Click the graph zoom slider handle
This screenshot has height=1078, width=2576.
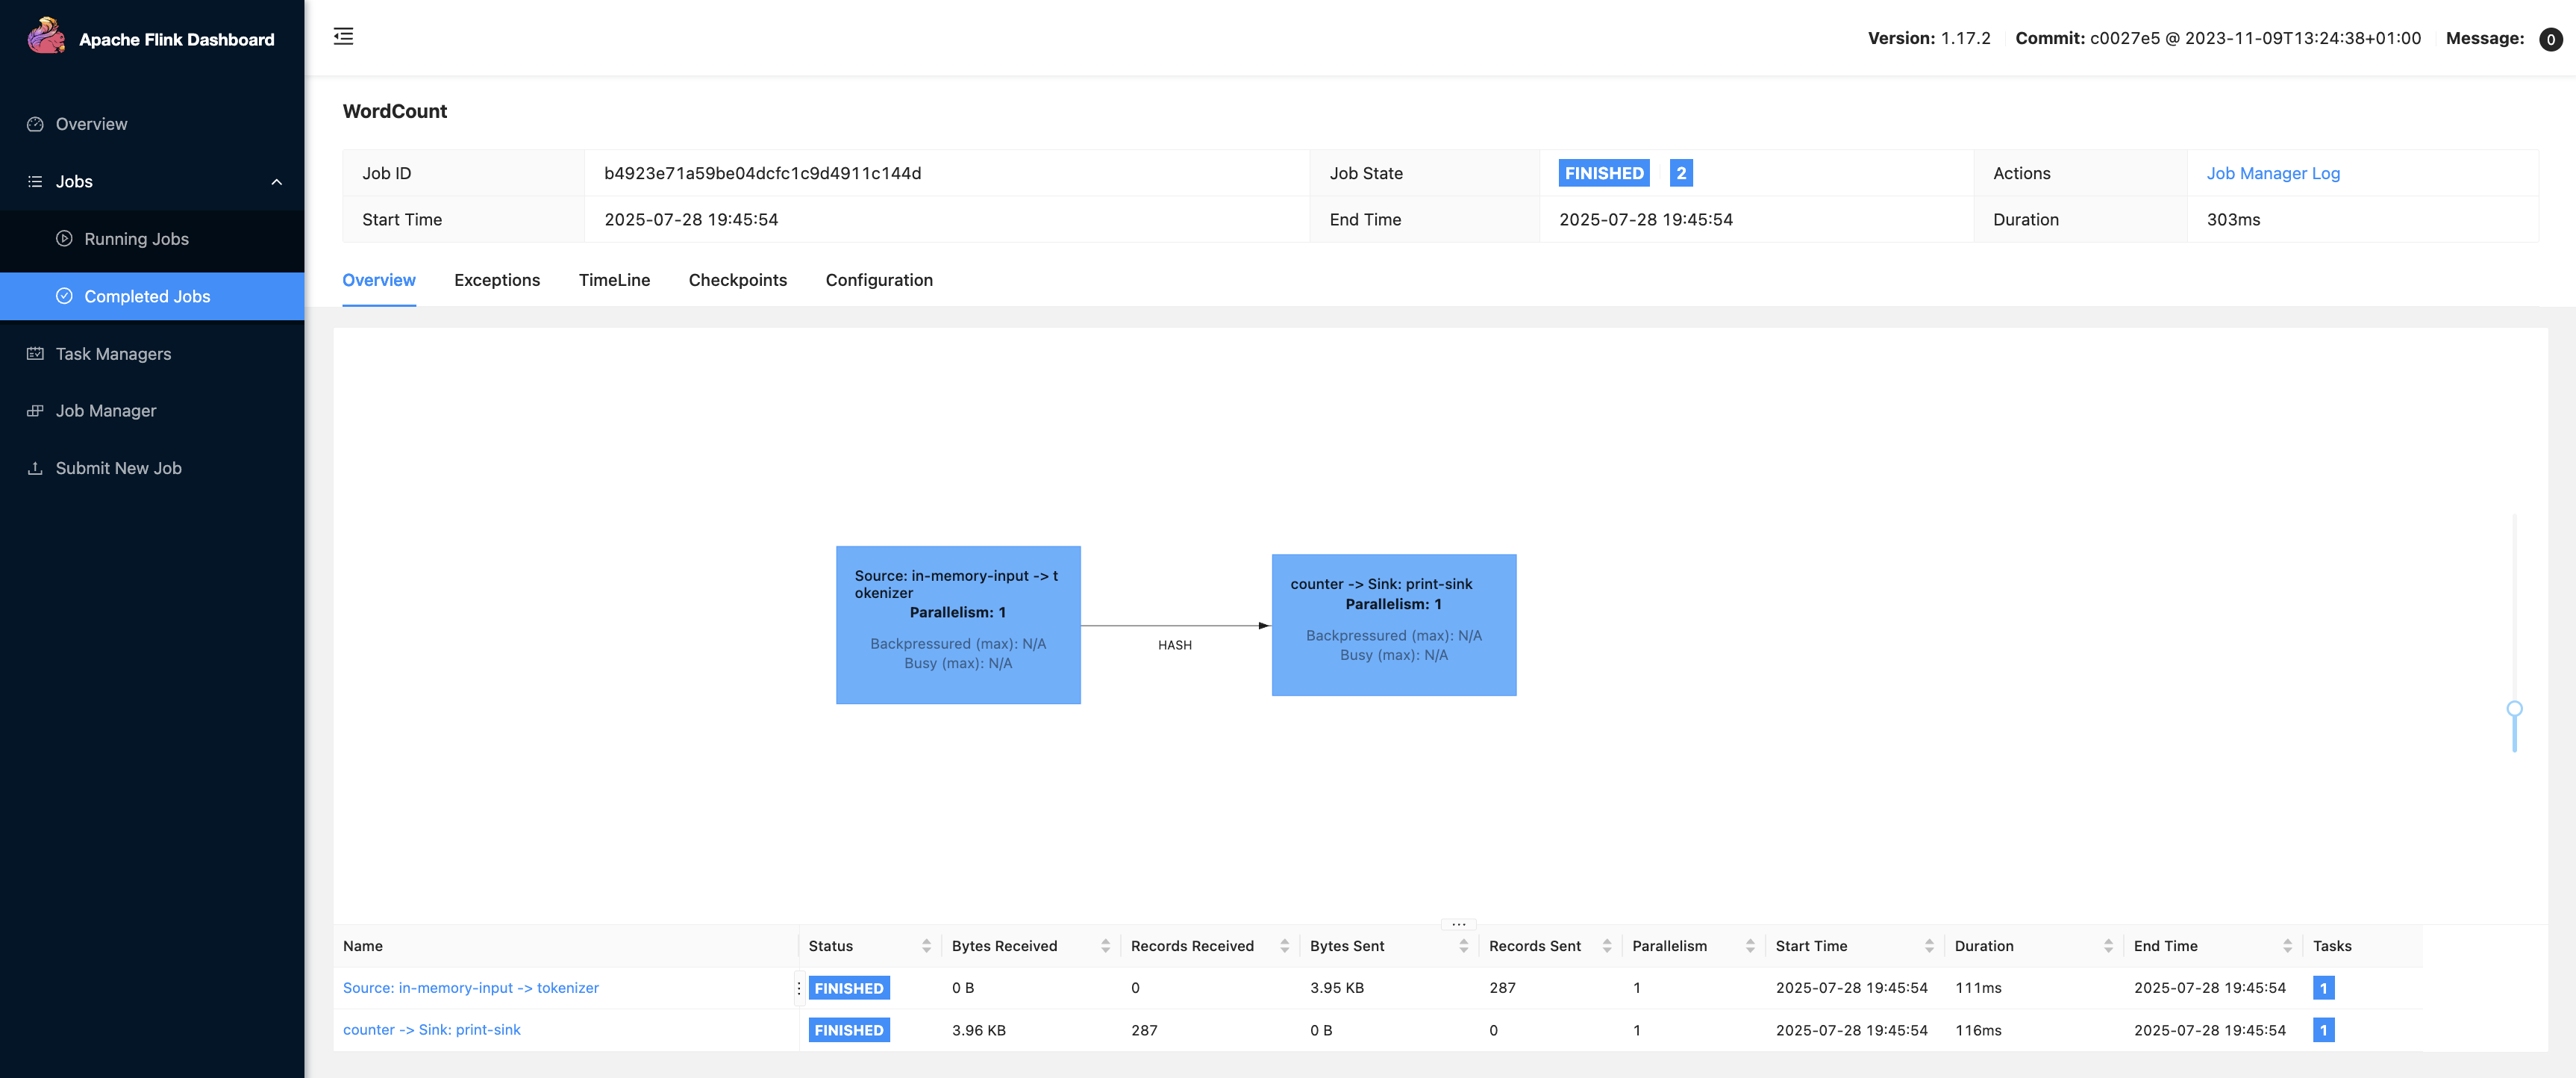point(2514,709)
